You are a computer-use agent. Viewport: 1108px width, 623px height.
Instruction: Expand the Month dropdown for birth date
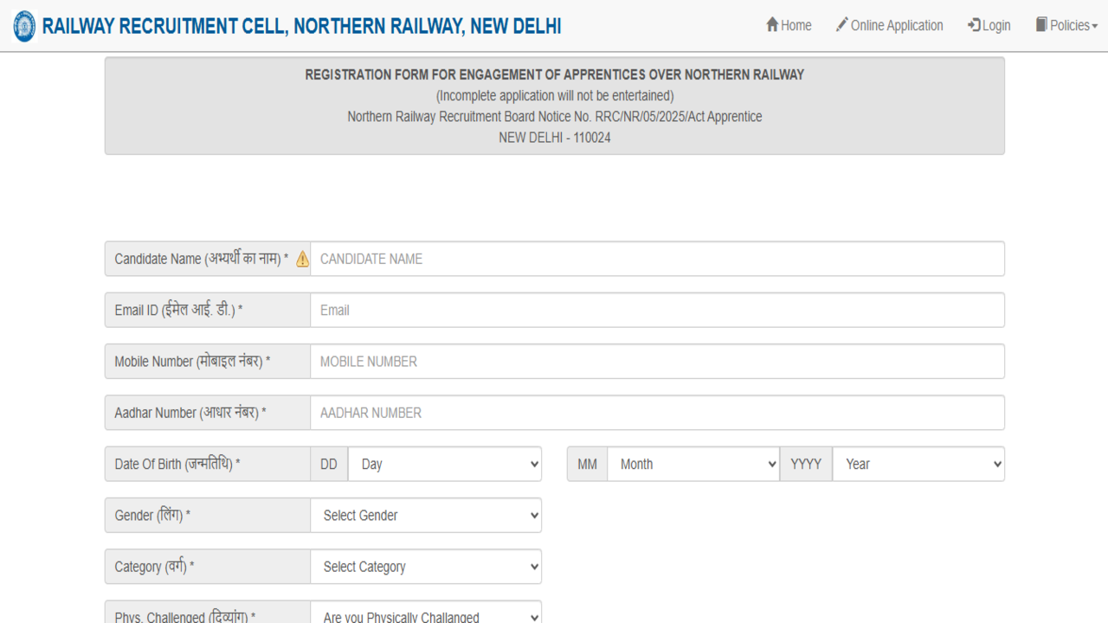click(x=692, y=464)
